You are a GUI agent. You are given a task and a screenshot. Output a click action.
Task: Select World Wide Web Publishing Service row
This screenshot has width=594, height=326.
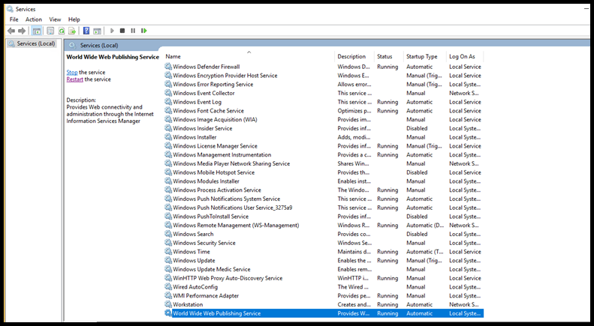pos(324,313)
